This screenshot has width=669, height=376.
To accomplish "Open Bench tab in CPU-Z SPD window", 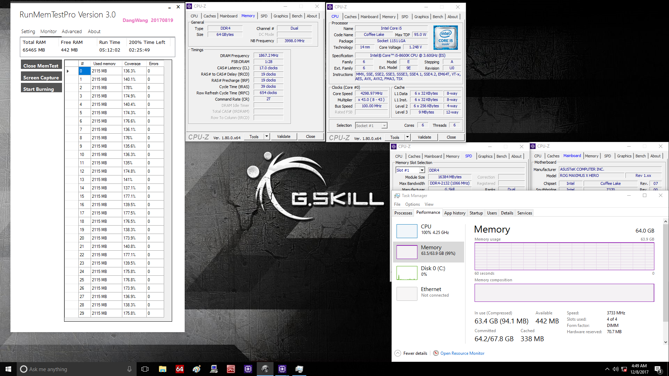I will (501, 156).
